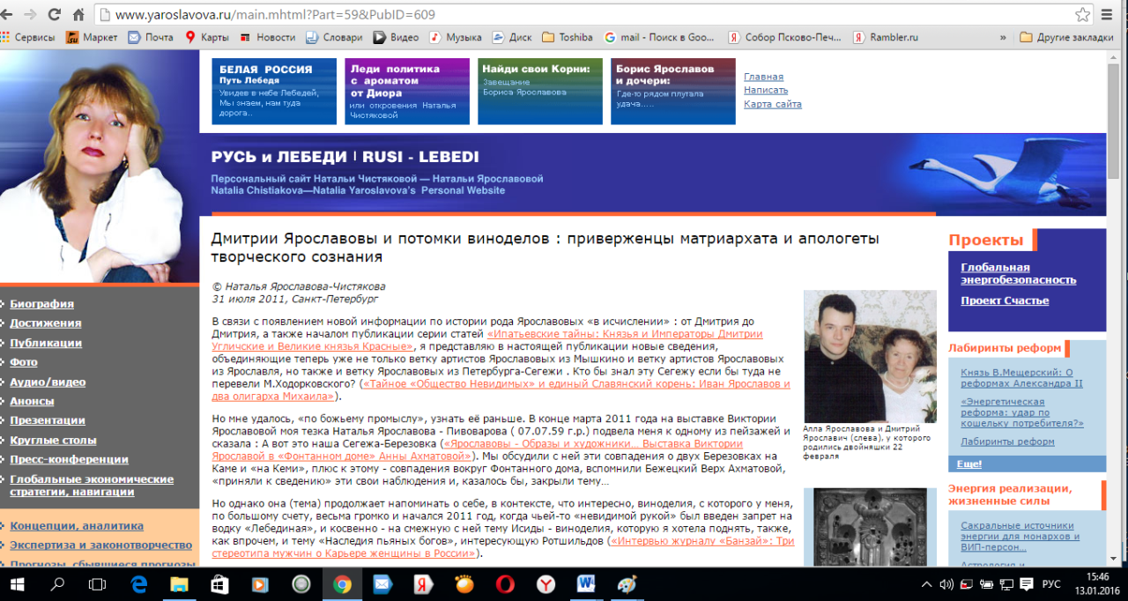
Task: Open the Найди свои Корни banner
Action: pyautogui.click(x=540, y=92)
